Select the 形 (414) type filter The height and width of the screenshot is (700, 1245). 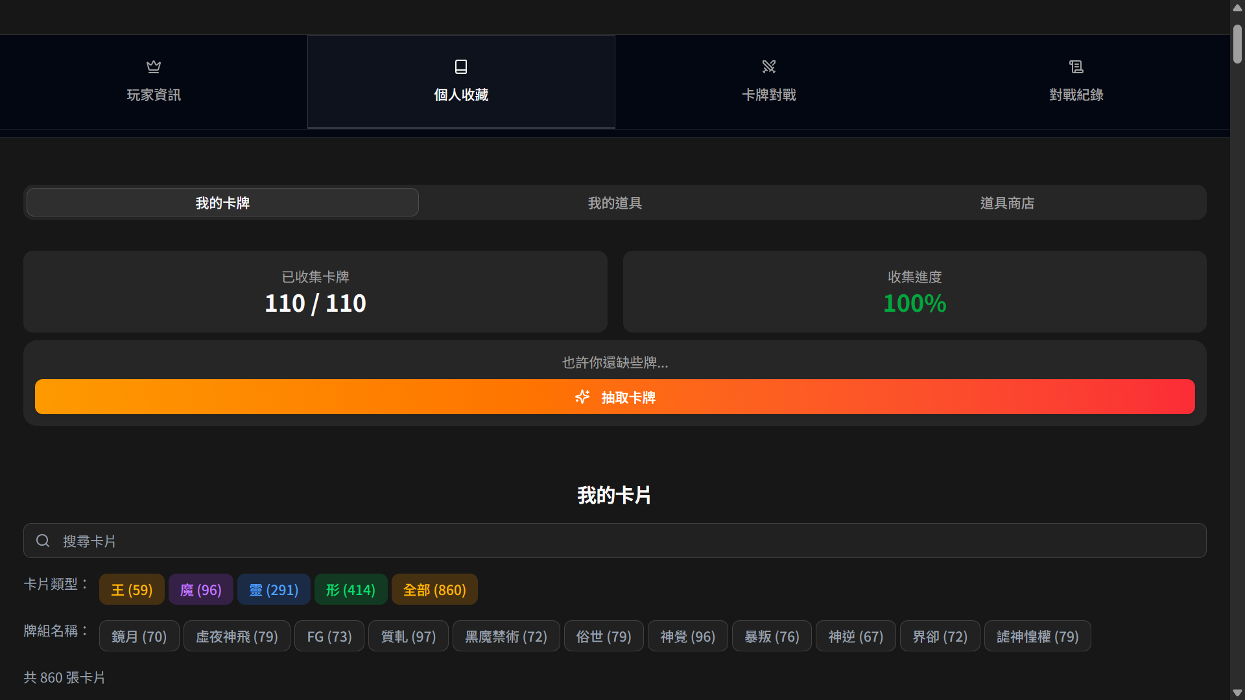coord(351,590)
